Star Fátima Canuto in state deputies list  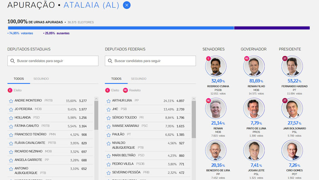(x=11, y=126)
